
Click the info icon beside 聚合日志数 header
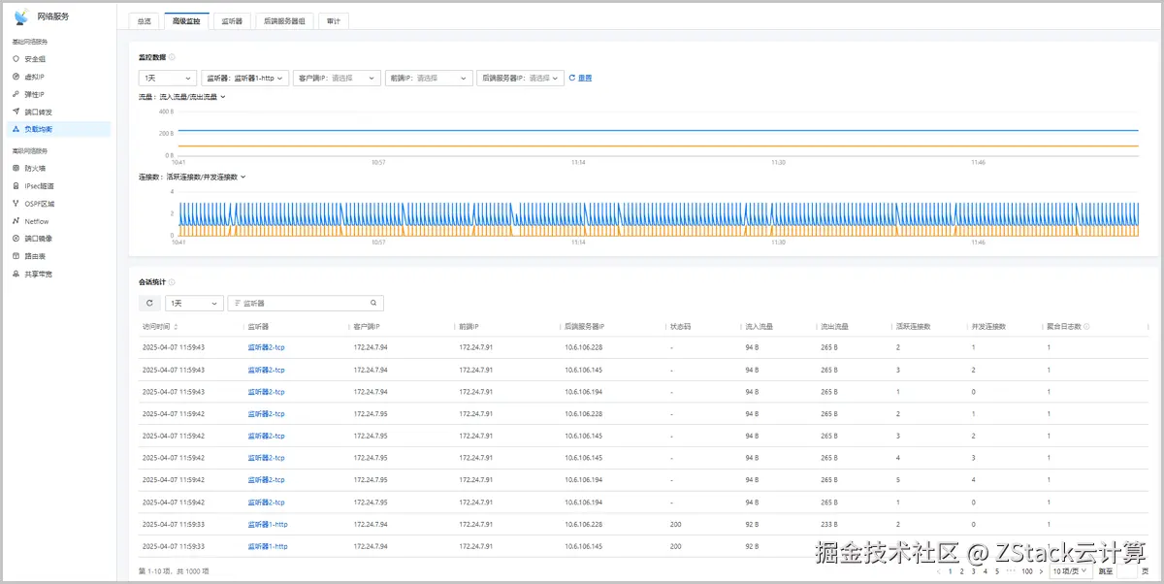[x=1086, y=327]
